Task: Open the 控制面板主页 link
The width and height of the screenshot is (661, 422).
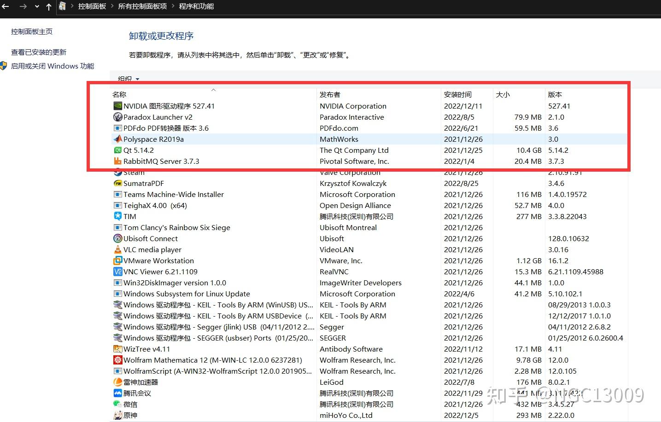Action: point(32,32)
